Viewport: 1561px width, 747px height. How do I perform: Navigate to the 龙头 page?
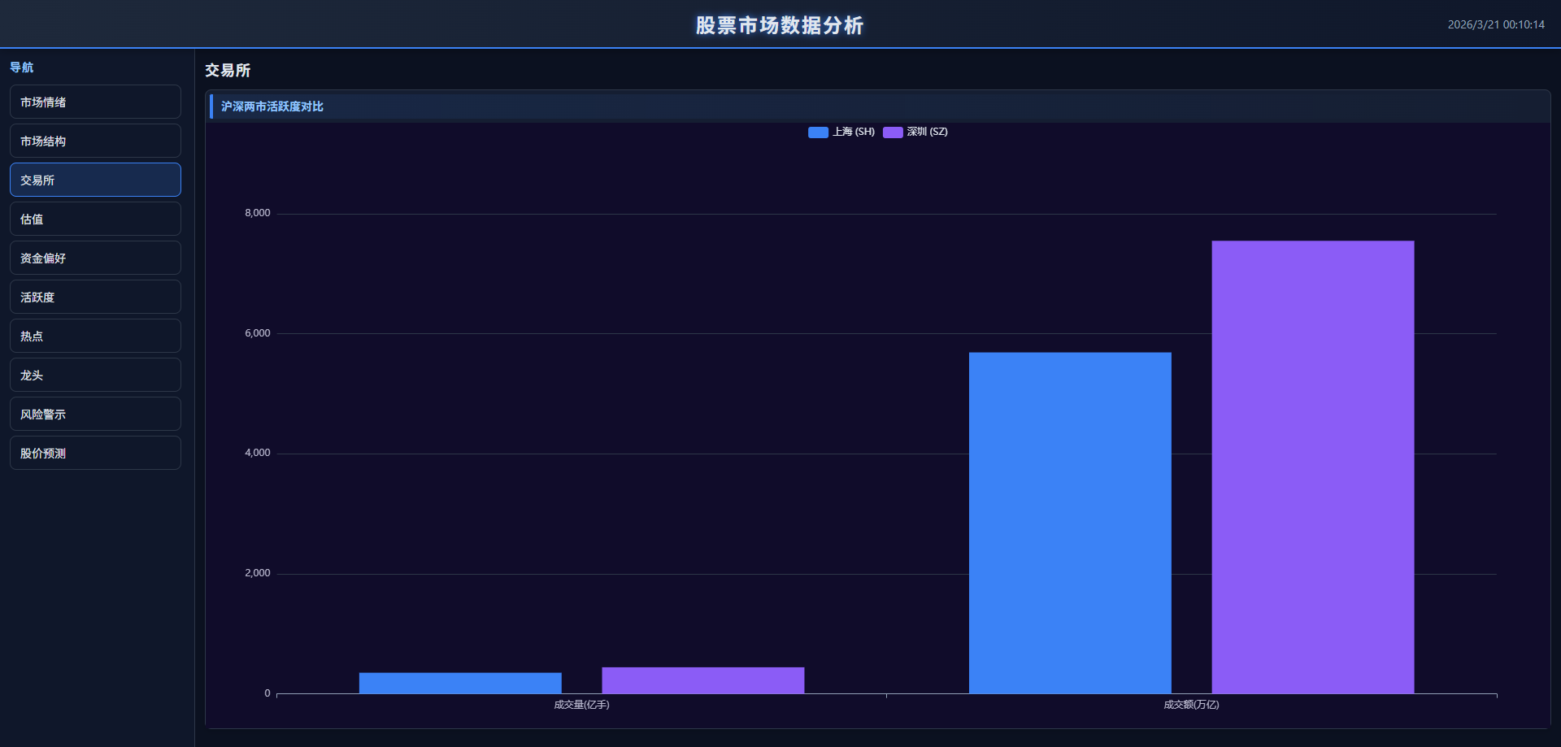pos(95,376)
